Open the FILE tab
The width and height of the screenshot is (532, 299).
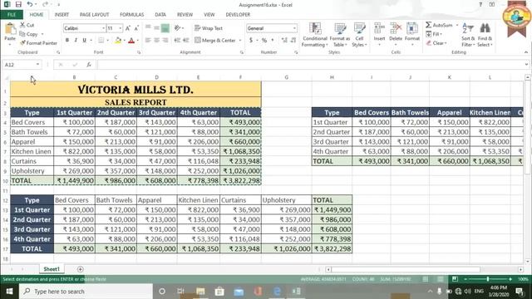pos(12,15)
